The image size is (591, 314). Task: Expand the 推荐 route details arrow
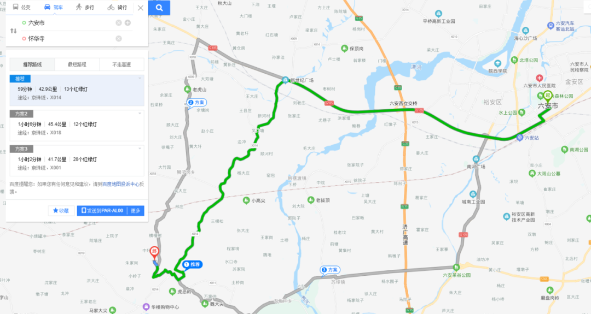tap(140, 78)
